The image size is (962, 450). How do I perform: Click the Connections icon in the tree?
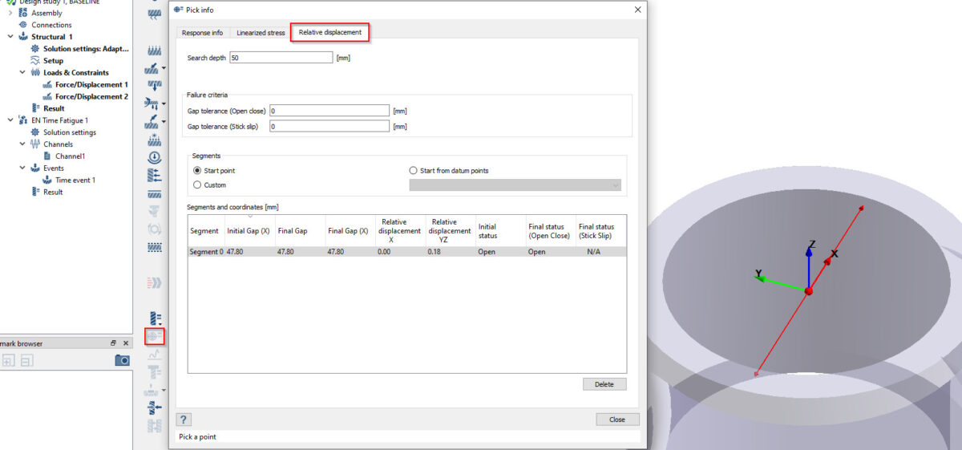tap(23, 25)
